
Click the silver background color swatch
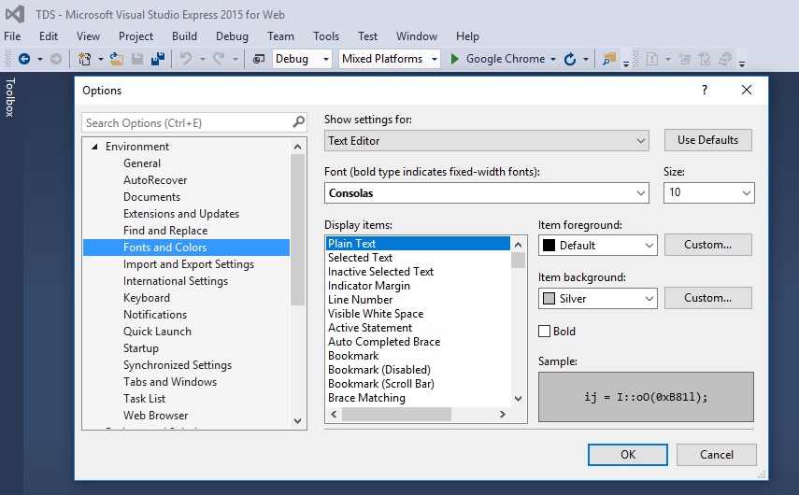pos(549,299)
